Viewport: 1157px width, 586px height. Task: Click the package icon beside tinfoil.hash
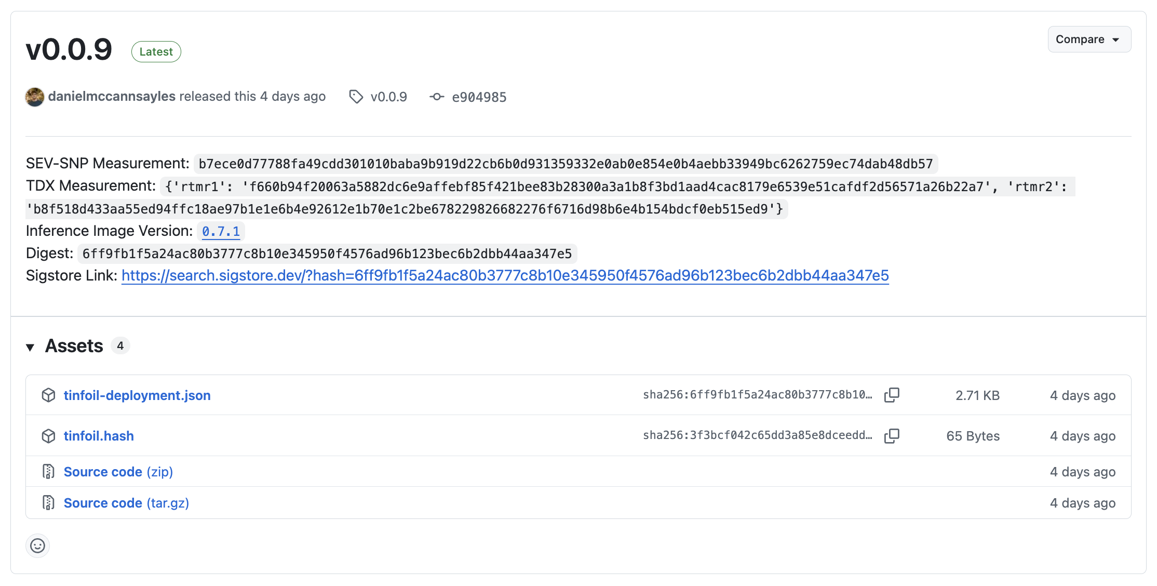pyautogui.click(x=48, y=435)
